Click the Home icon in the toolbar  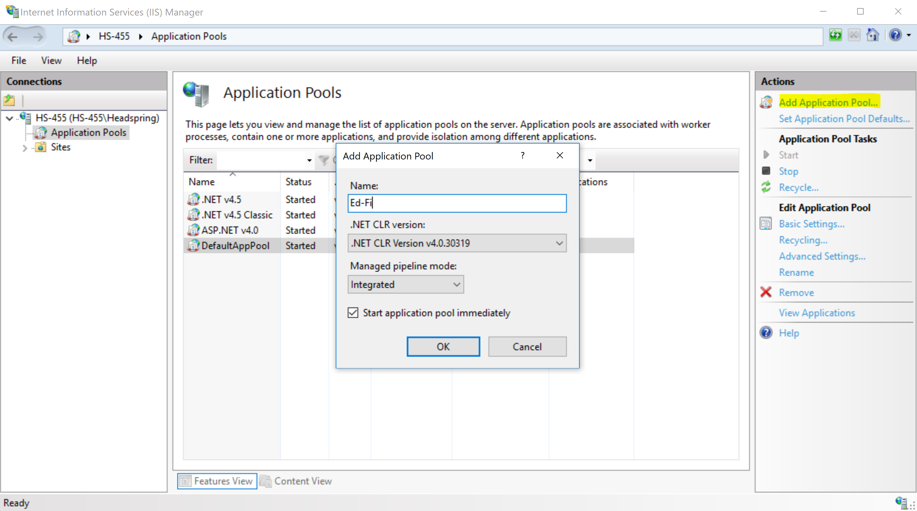pos(872,35)
